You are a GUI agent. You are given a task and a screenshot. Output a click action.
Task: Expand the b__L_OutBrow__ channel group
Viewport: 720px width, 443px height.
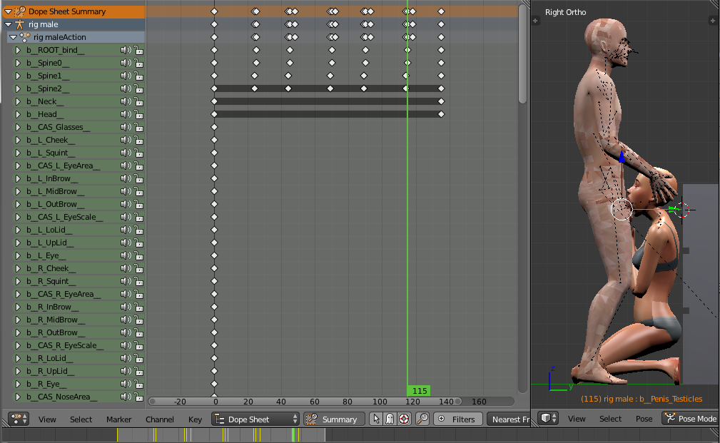point(18,204)
